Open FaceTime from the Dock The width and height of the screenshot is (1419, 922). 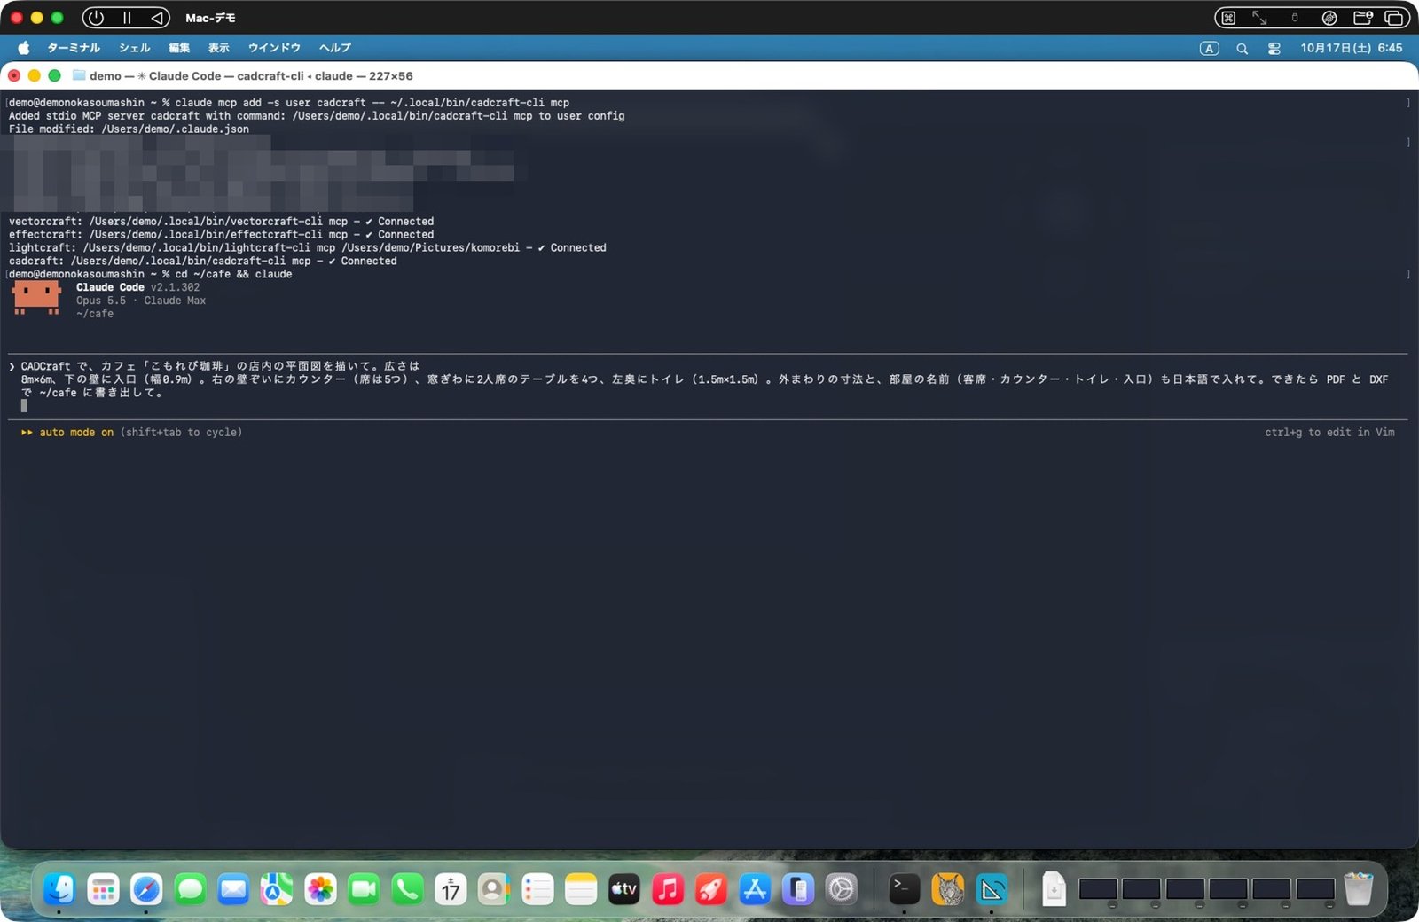(364, 889)
